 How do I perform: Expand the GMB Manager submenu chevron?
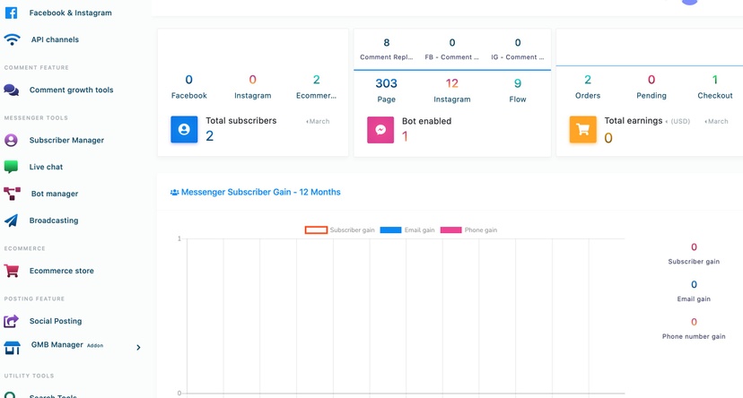(138, 348)
